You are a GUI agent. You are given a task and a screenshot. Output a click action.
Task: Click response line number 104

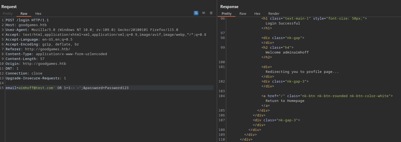pos(222,96)
